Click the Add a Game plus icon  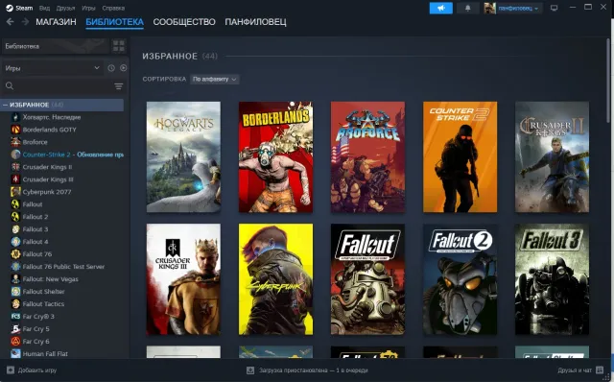[11, 370]
